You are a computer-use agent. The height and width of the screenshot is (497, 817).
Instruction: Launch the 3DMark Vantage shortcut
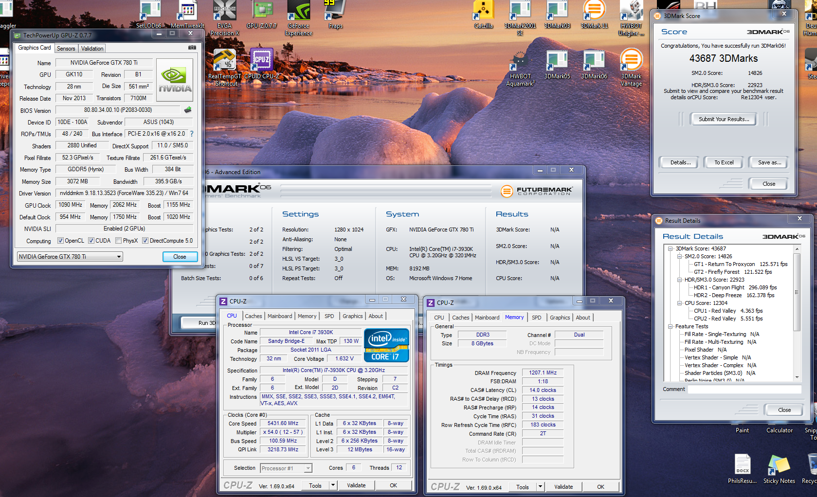coord(631,68)
